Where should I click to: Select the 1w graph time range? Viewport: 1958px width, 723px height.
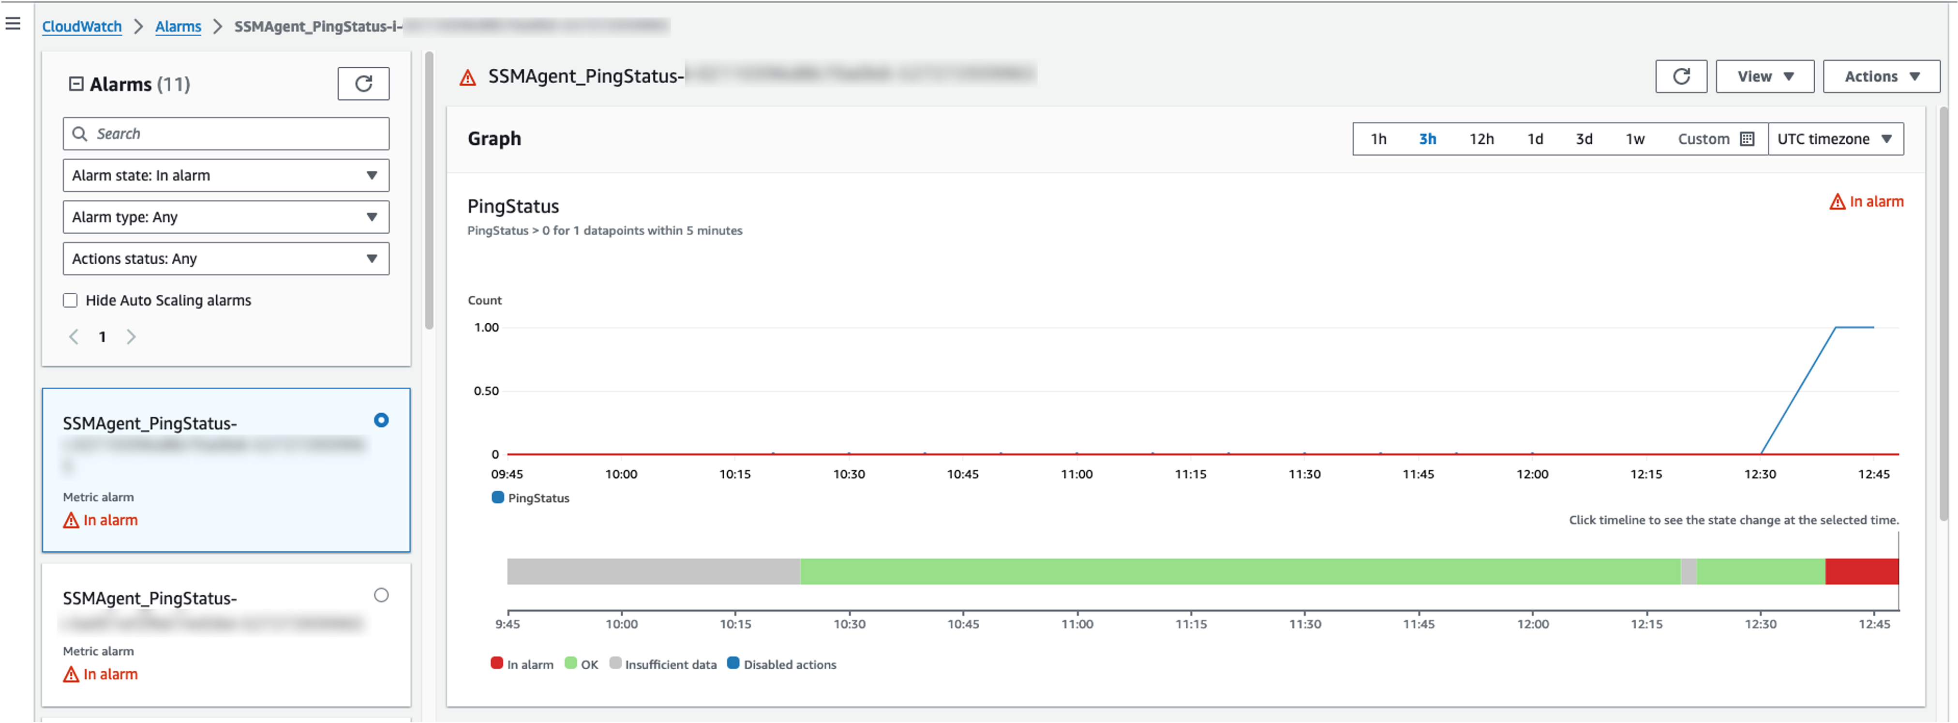coord(1635,138)
